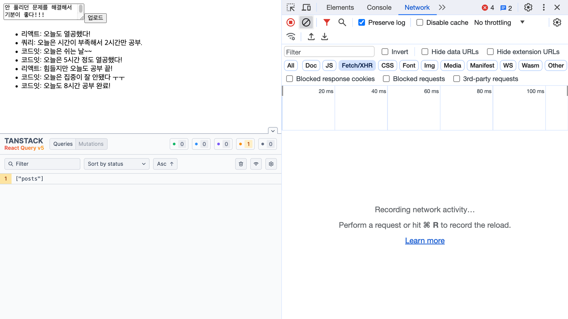Viewport: 568px width, 319px height.
Task: Filter requests by Img
Action: 429,66
